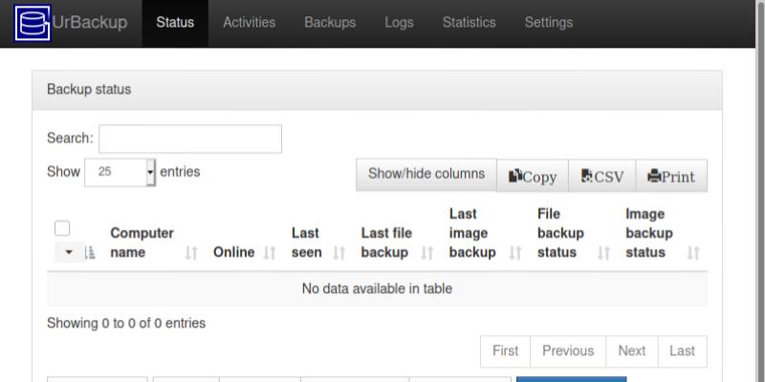The height and width of the screenshot is (382, 765).
Task: Focus the Search input field
Action: [x=190, y=139]
